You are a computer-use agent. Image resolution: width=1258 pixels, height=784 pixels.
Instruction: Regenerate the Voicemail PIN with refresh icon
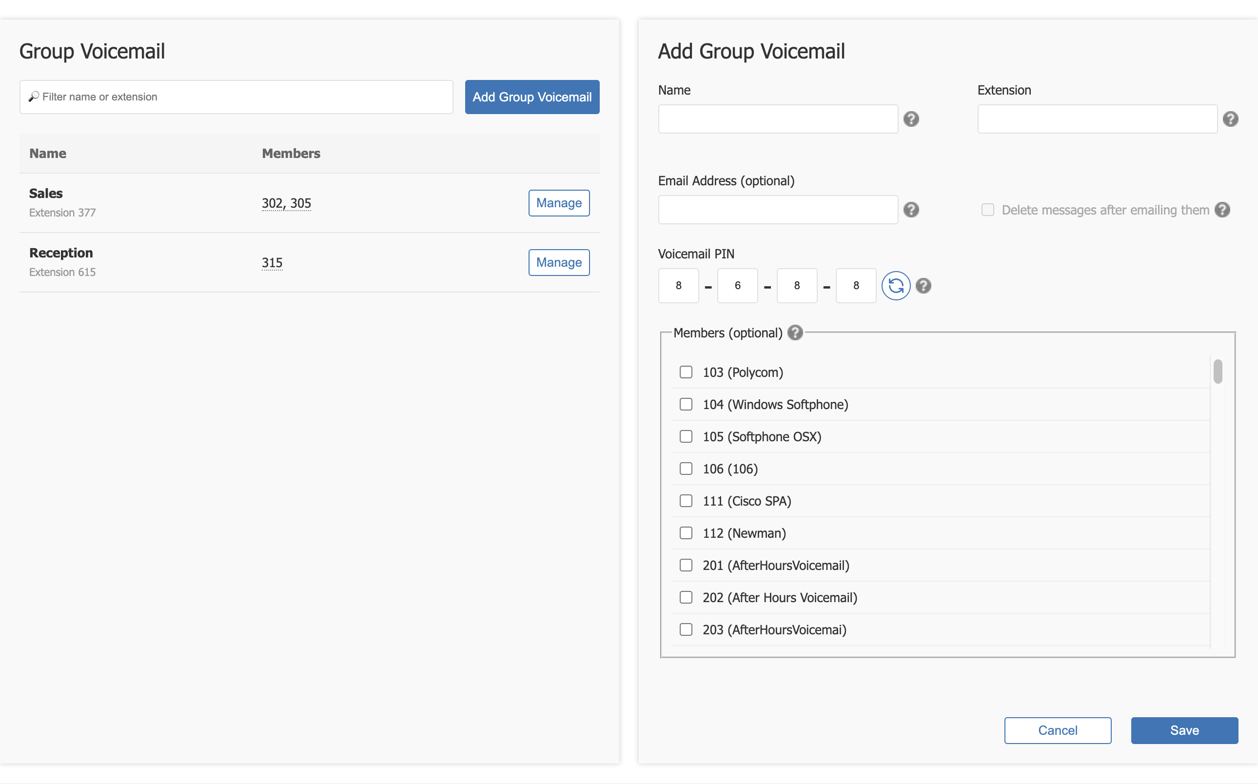896,286
